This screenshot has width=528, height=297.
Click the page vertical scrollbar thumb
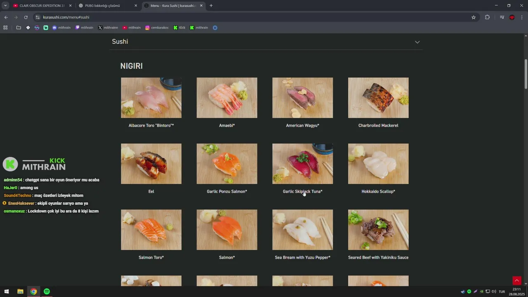[526, 74]
